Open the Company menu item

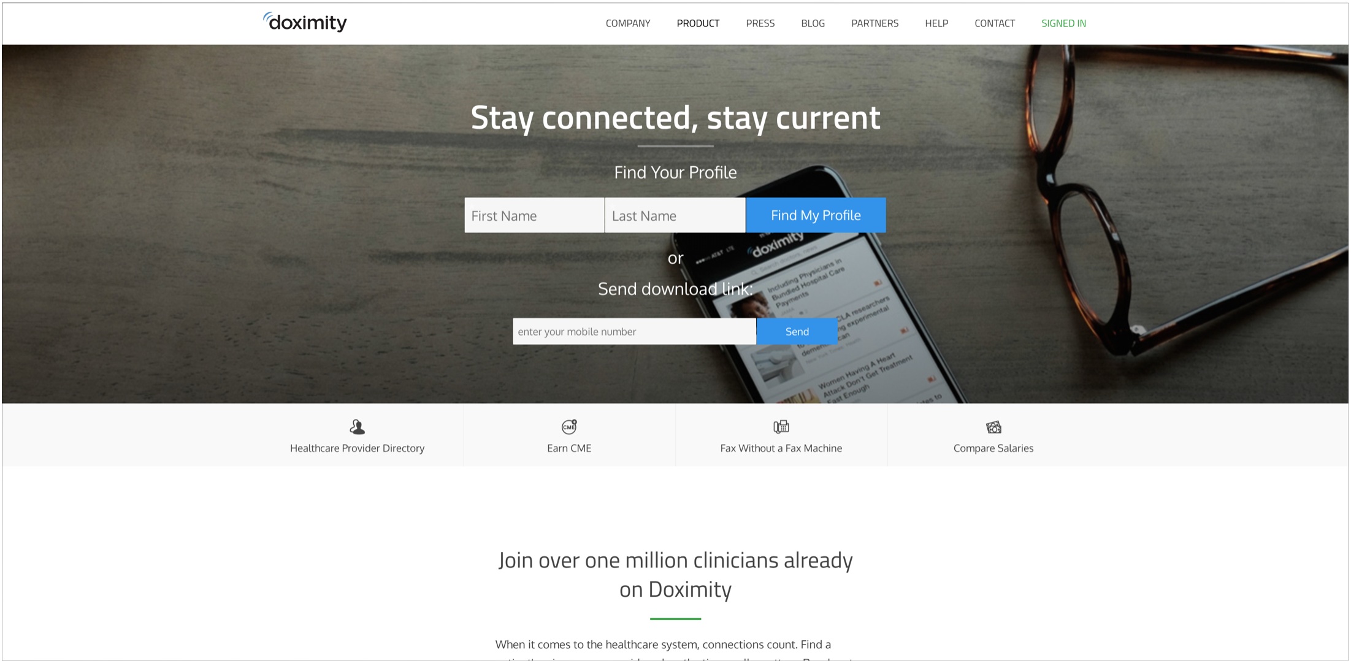pos(627,23)
